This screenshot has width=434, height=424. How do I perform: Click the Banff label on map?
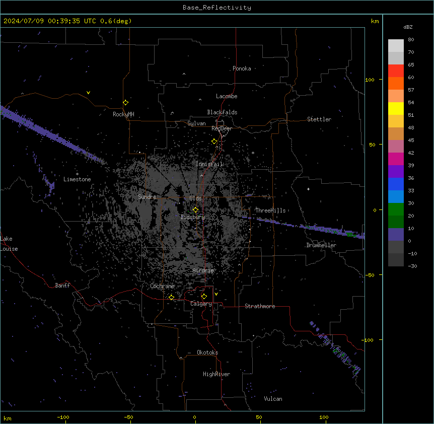tap(62, 286)
